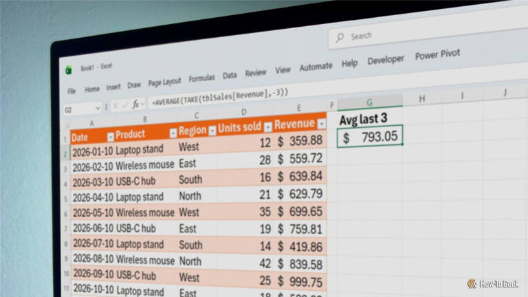Image resolution: width=528 pixels, height=297 pixels.
Task: Select the East region cell for 2026-06-10
Action: [197, 229]
